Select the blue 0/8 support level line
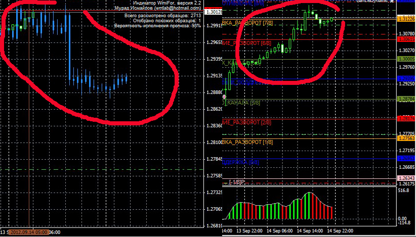The height and width of the screenshot is (237, 416). point(309,159)
